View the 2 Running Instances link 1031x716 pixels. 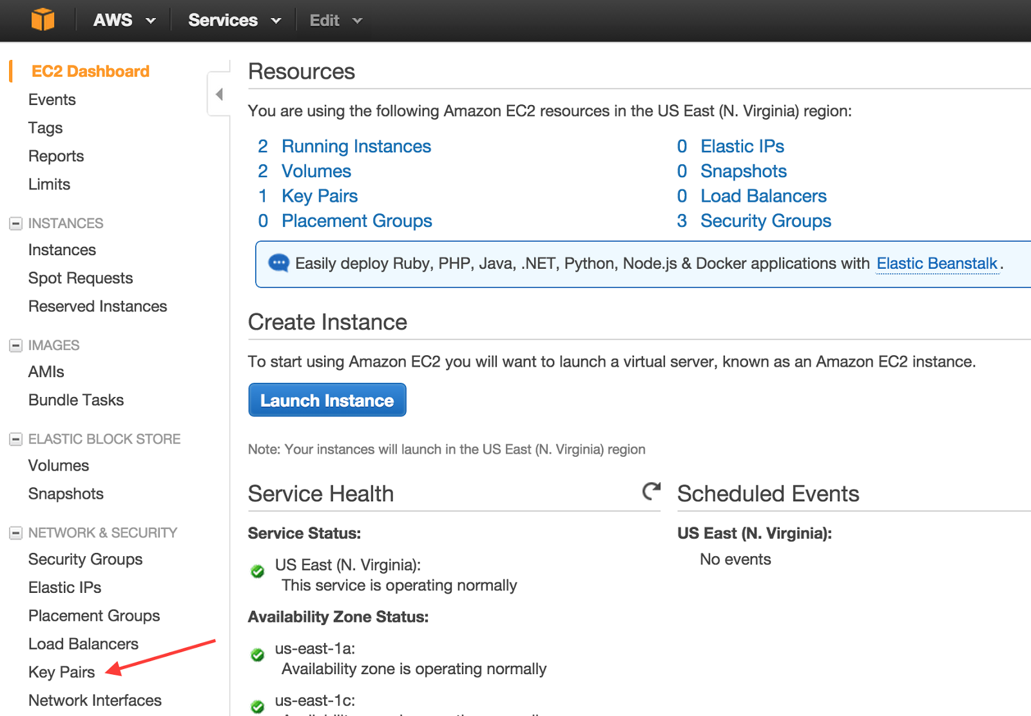356,146
